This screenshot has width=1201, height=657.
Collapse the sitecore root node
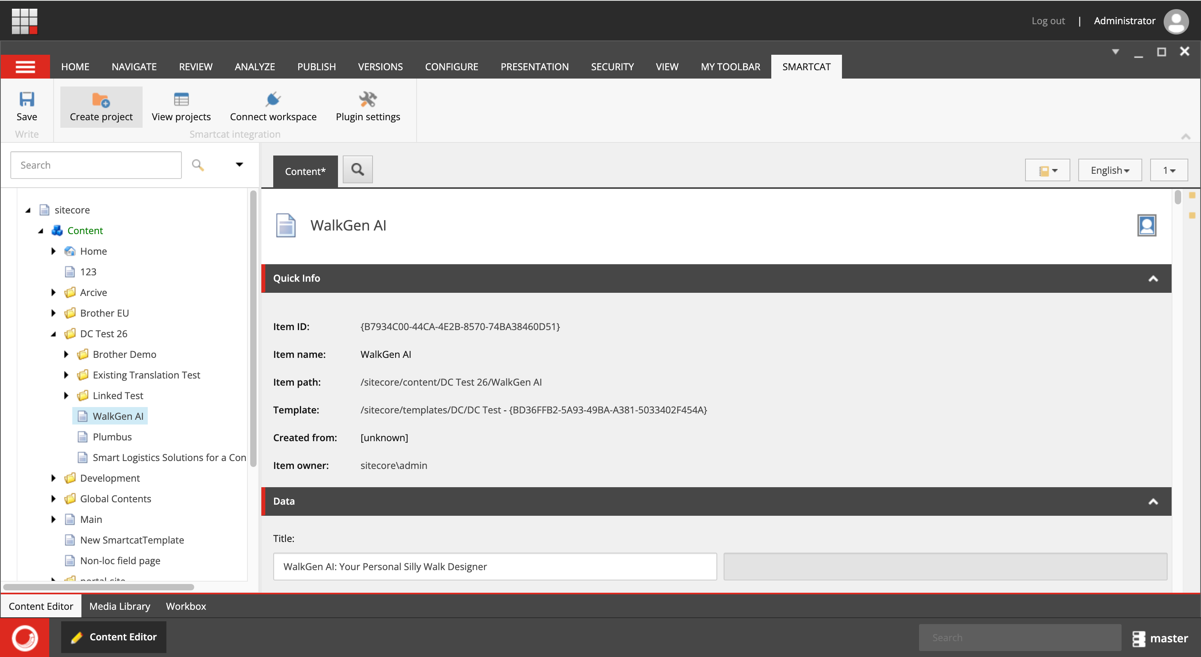(x=28, y=210)
